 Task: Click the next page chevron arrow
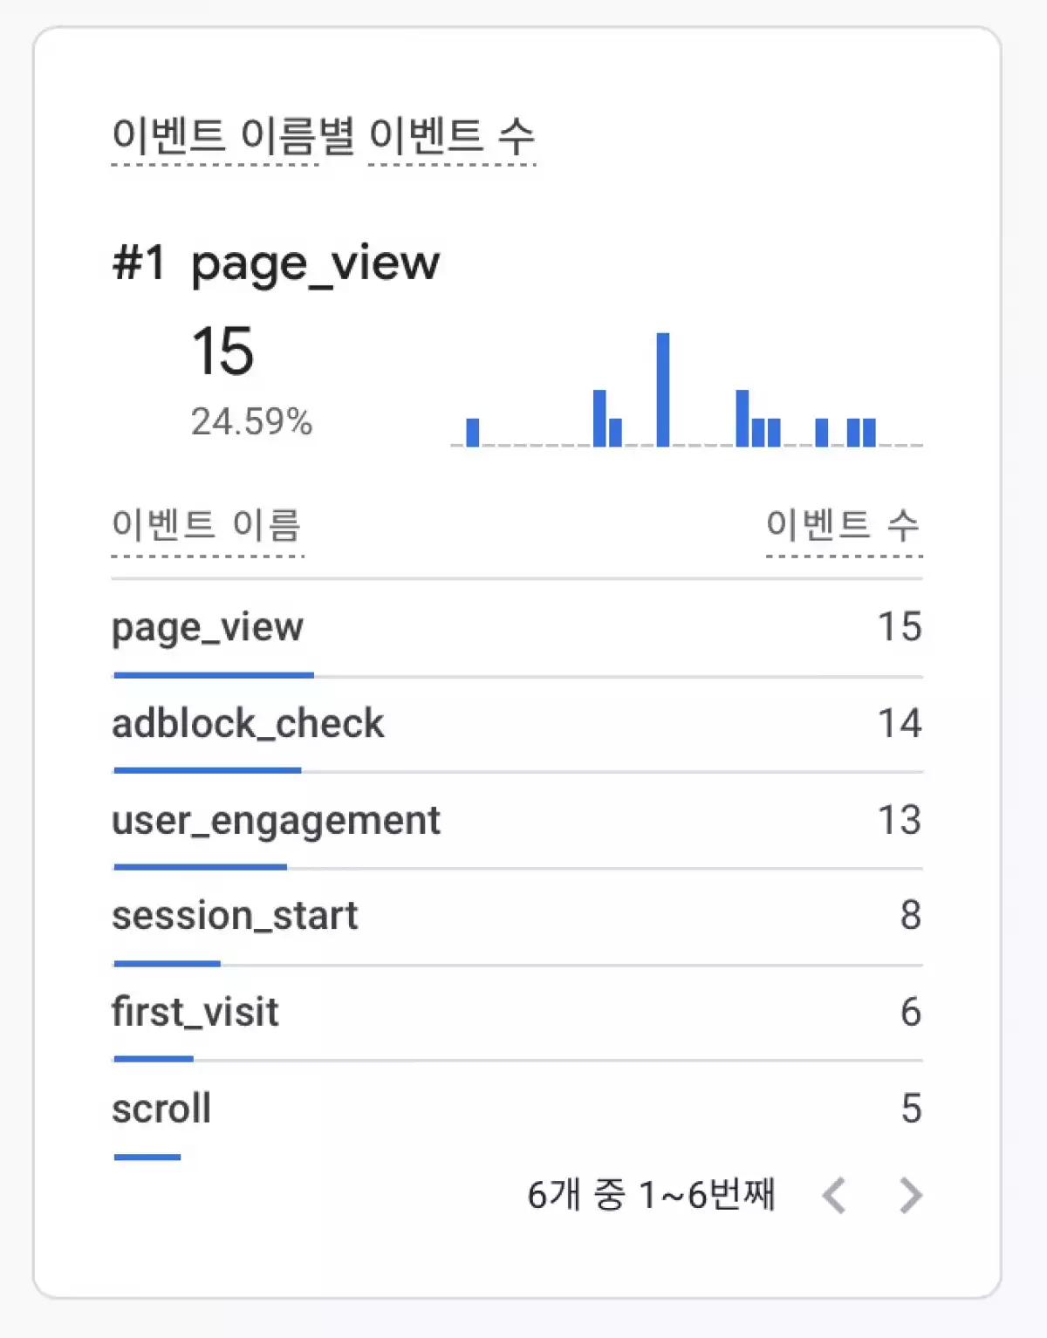pos(910,1195)
